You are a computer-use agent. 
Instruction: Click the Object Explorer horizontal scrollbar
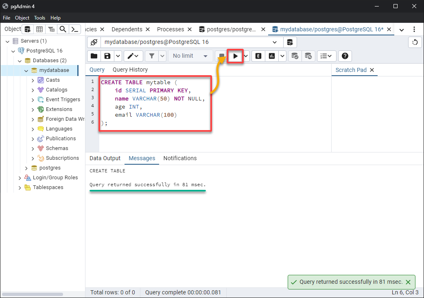[x=33, y=294]
